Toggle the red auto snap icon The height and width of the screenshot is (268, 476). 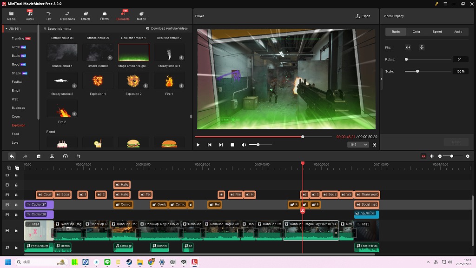click(423, 156)
